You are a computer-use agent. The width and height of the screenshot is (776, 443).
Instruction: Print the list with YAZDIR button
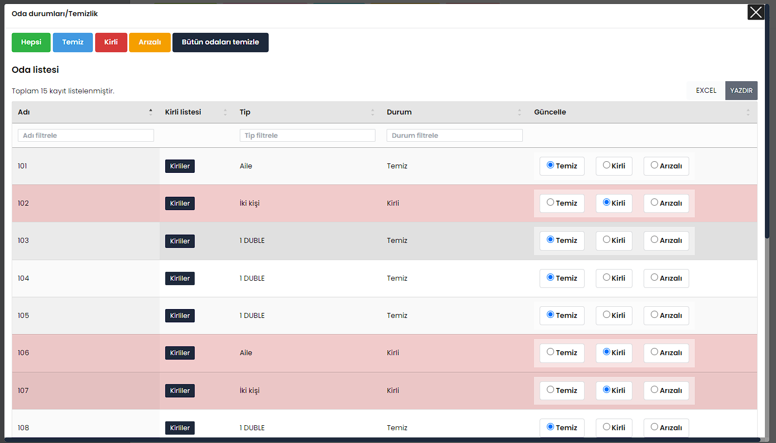742,91
